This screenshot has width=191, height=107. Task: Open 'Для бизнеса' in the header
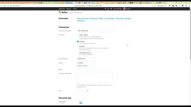(x=62, y=9)
